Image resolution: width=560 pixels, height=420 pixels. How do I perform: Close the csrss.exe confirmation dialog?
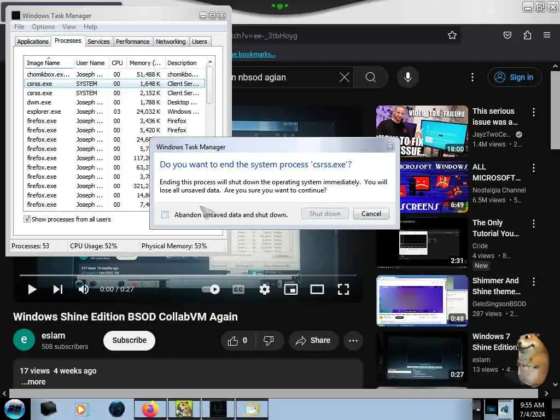390,147
